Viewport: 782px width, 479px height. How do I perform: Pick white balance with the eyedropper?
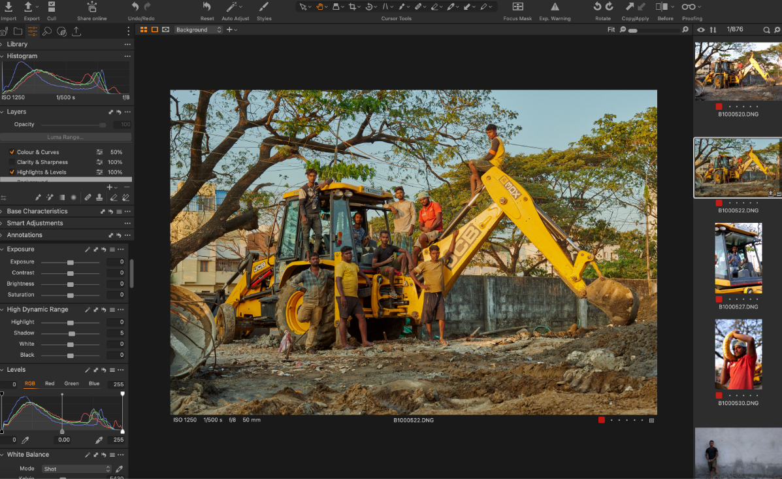click(x=119, y=469)
